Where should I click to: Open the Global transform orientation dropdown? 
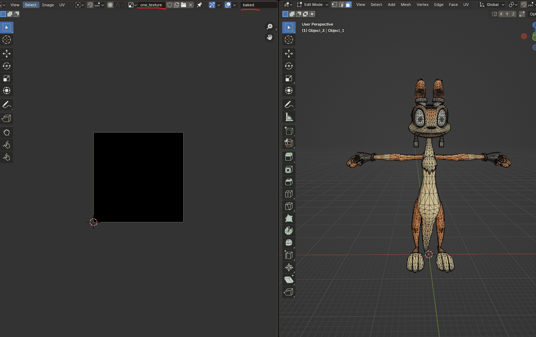click(x=492, y=5)
